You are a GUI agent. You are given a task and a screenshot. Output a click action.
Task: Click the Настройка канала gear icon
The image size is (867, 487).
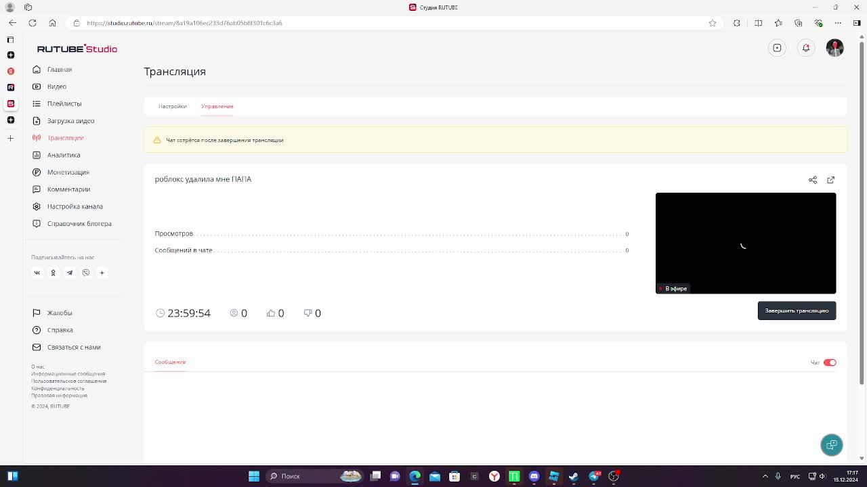[x=37, y=206]
